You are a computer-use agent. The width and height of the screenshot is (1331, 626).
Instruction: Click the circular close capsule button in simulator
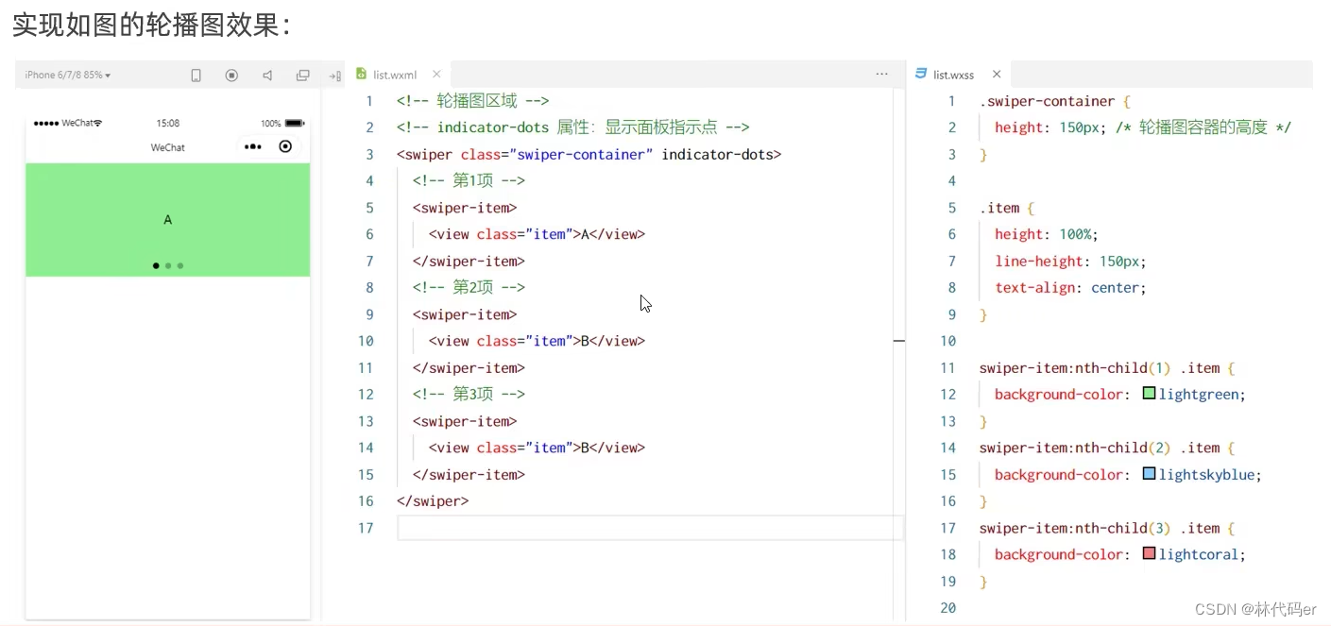(285, 146)
